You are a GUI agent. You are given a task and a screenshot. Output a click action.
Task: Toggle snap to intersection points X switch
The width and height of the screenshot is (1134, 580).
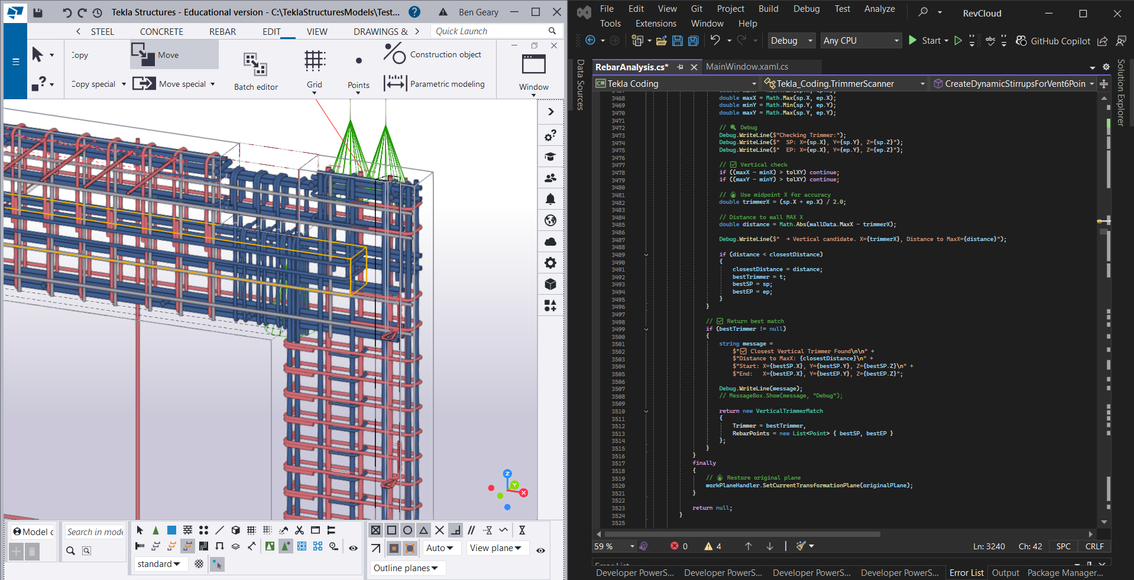click(439, 530)
